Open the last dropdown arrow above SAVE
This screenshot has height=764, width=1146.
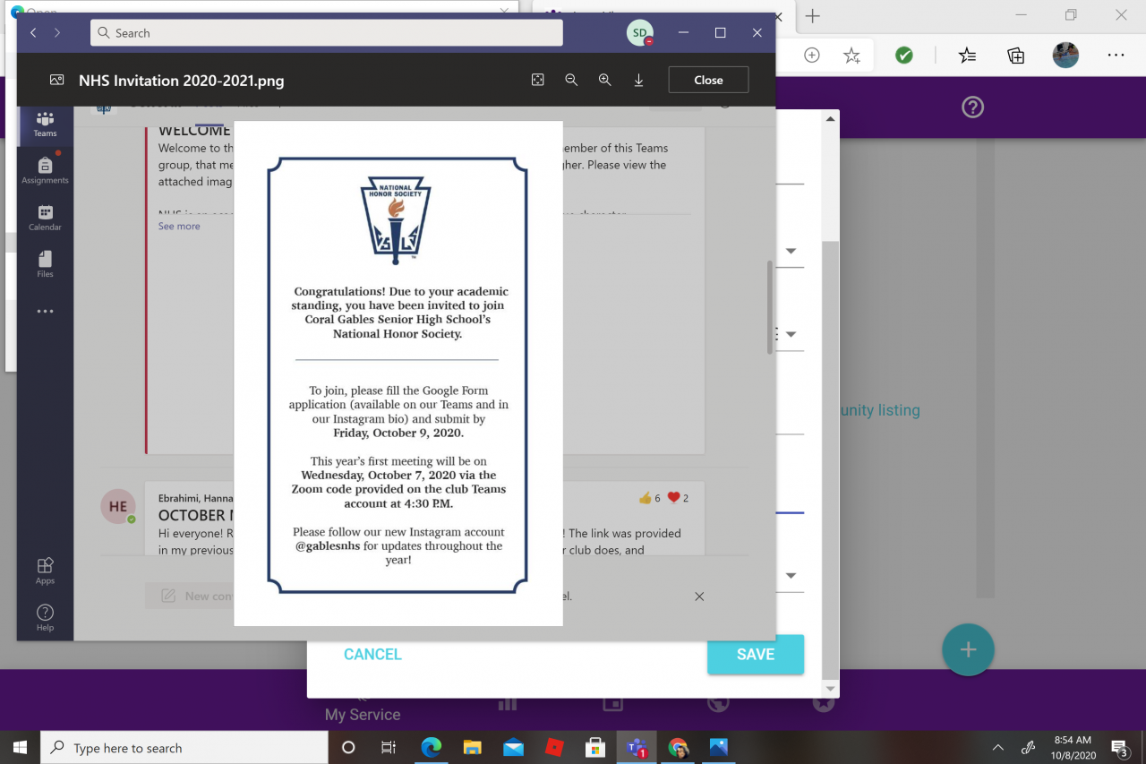(791, 576)
